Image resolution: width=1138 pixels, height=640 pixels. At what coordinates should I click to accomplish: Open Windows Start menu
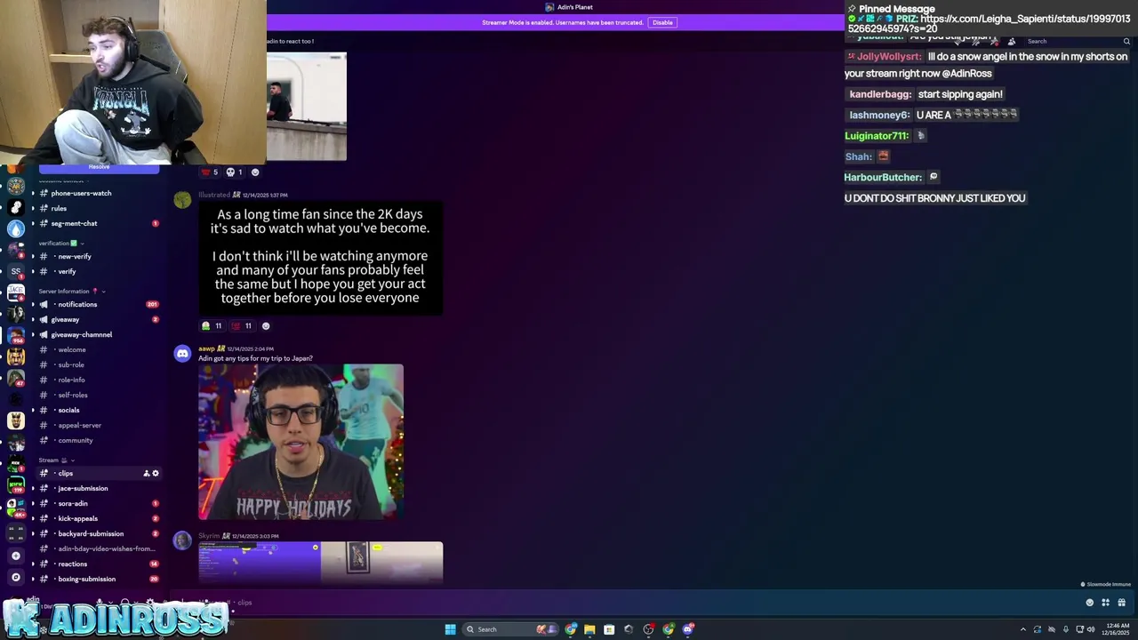(x=450, y=629)
